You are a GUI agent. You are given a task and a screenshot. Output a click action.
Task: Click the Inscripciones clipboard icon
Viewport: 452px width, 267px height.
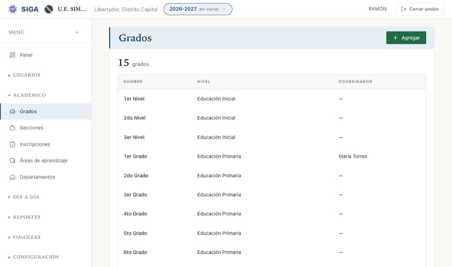(x=12, y=144)
